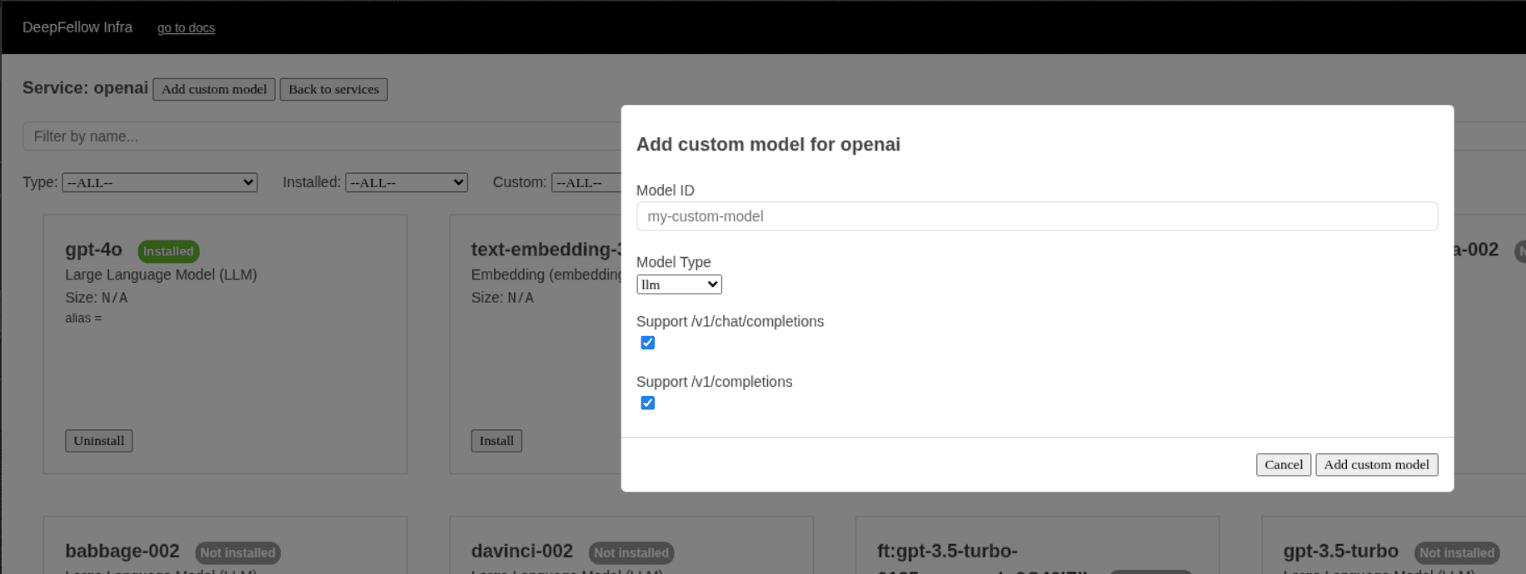The width and height of the screenshot is (1526, 574).
Task: Click Not installed badge on davinci-002
Action: pyautogui.click(x=631, y=553)
